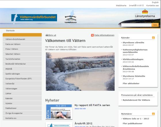The height and width of the screenshot is (127, 161).
Task: Open Miljömål menu item
Action: coord(22,69)
